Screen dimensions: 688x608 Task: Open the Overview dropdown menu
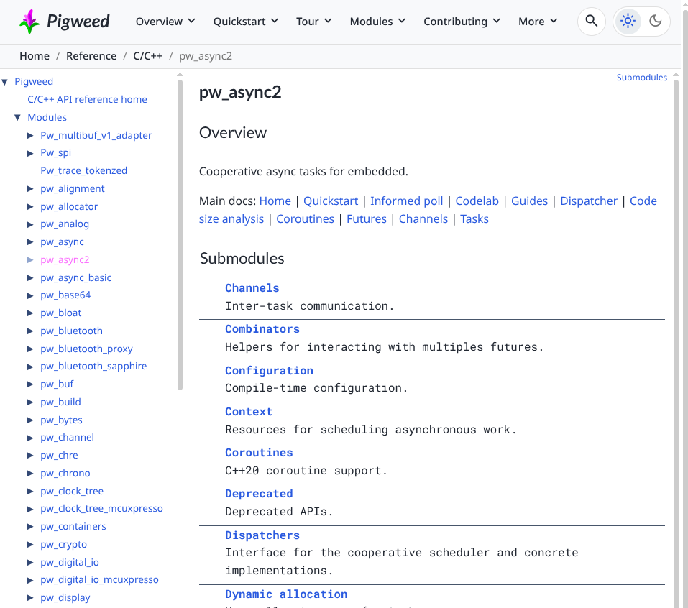coord(165,22)
